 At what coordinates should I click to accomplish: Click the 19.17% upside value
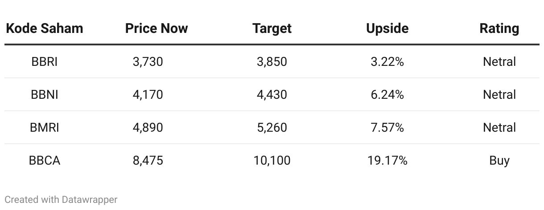(387, 160)
